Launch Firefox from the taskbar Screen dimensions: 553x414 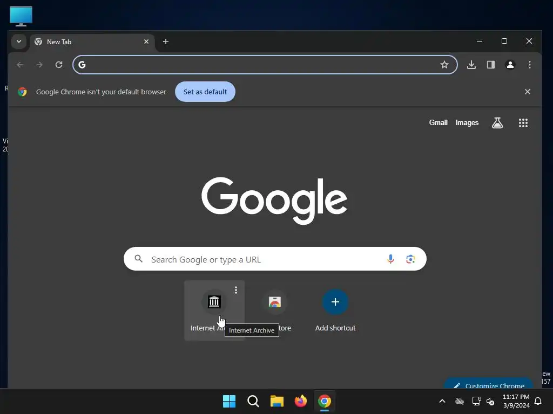coord(300,401)
